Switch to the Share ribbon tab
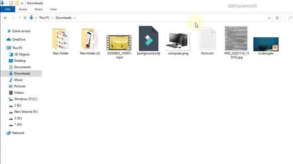The width and height of the screenshot is (293, 164). (x=38, y=9)
